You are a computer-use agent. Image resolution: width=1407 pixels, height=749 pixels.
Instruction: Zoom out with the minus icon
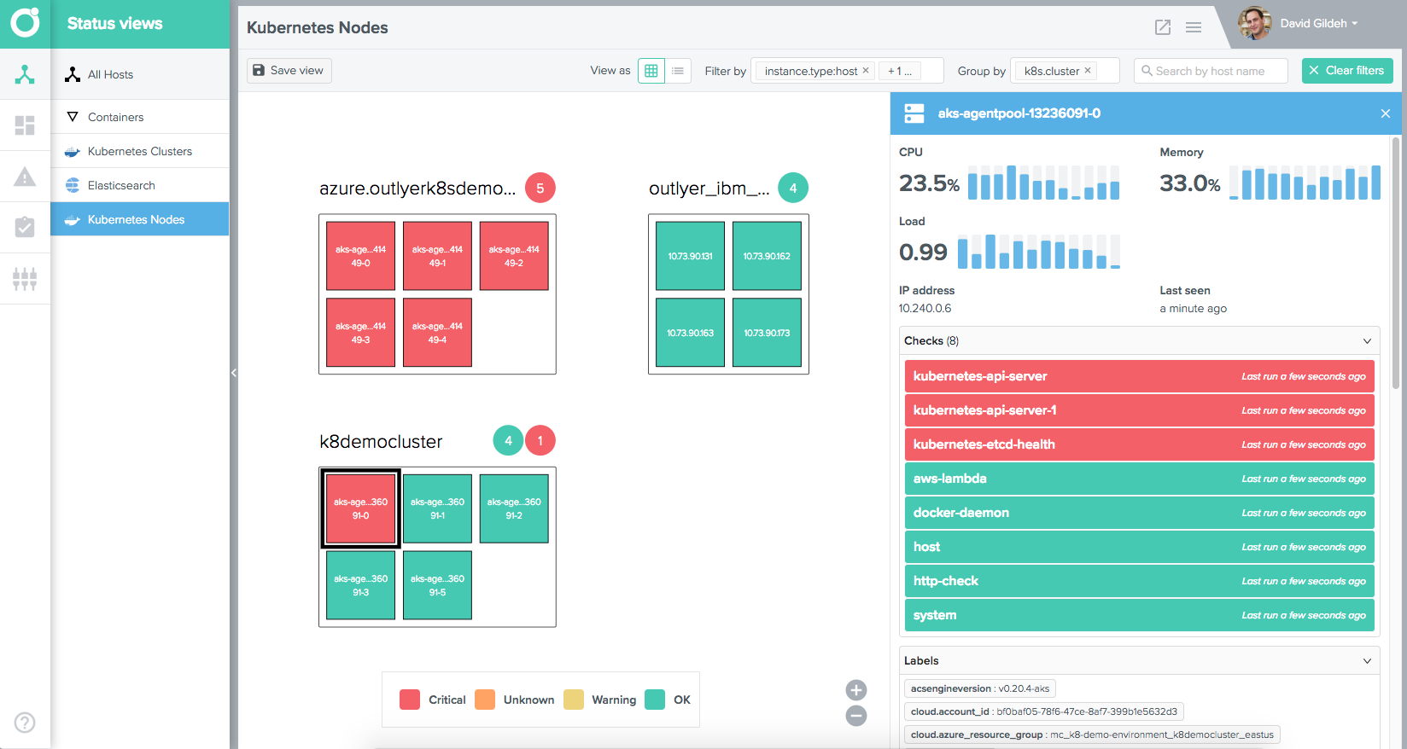click(856, 716)
